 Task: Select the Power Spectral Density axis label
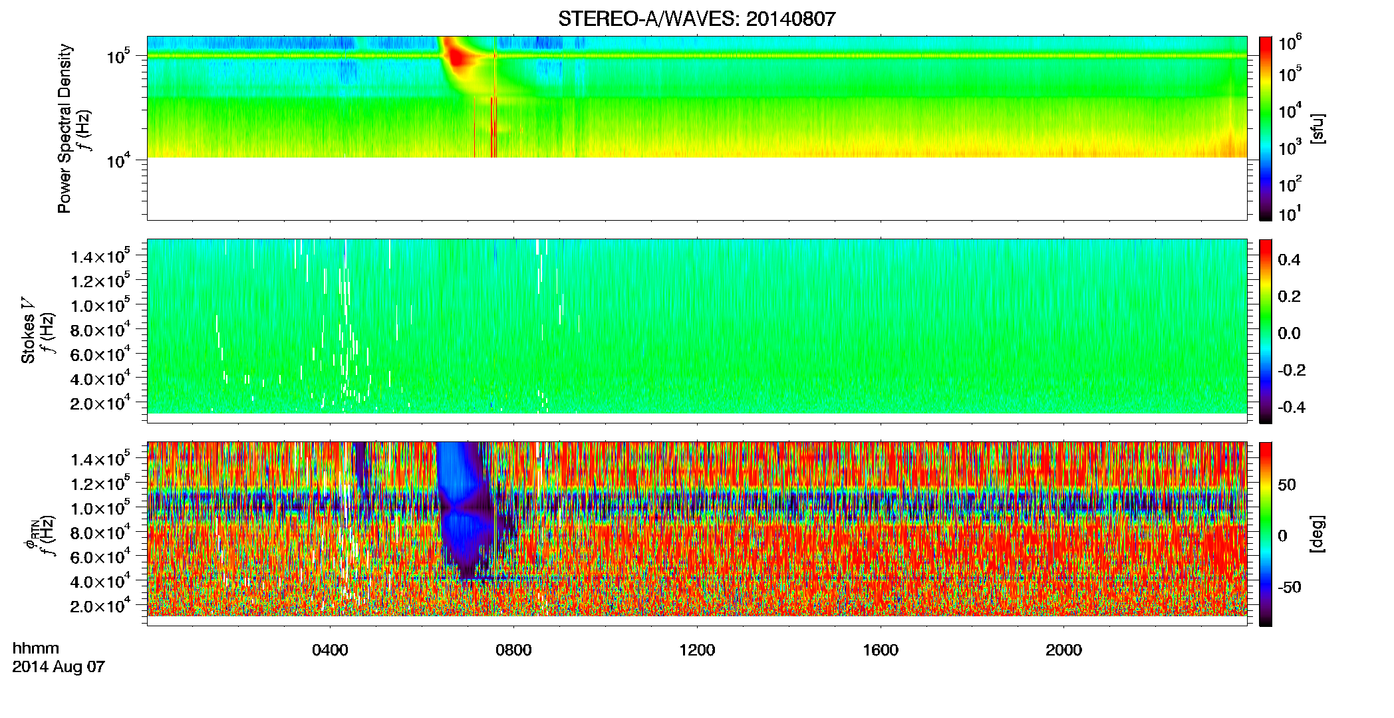click(65, 128)
